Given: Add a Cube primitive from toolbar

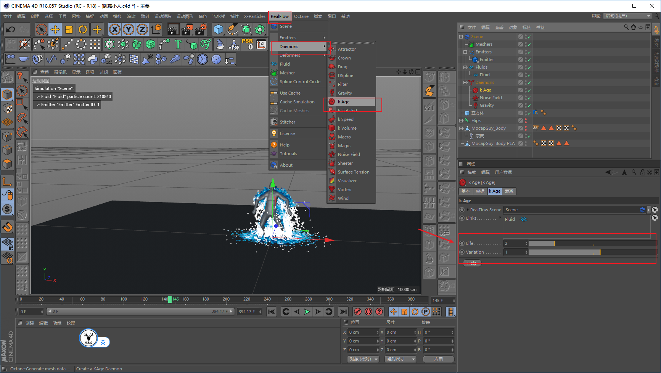Looking at the screenshot, I should pos(219,29).
